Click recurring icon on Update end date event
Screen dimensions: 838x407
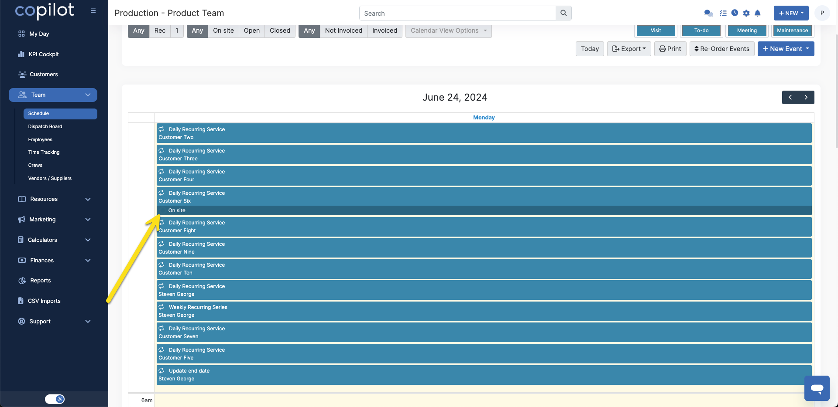click(x=161, y=370)
